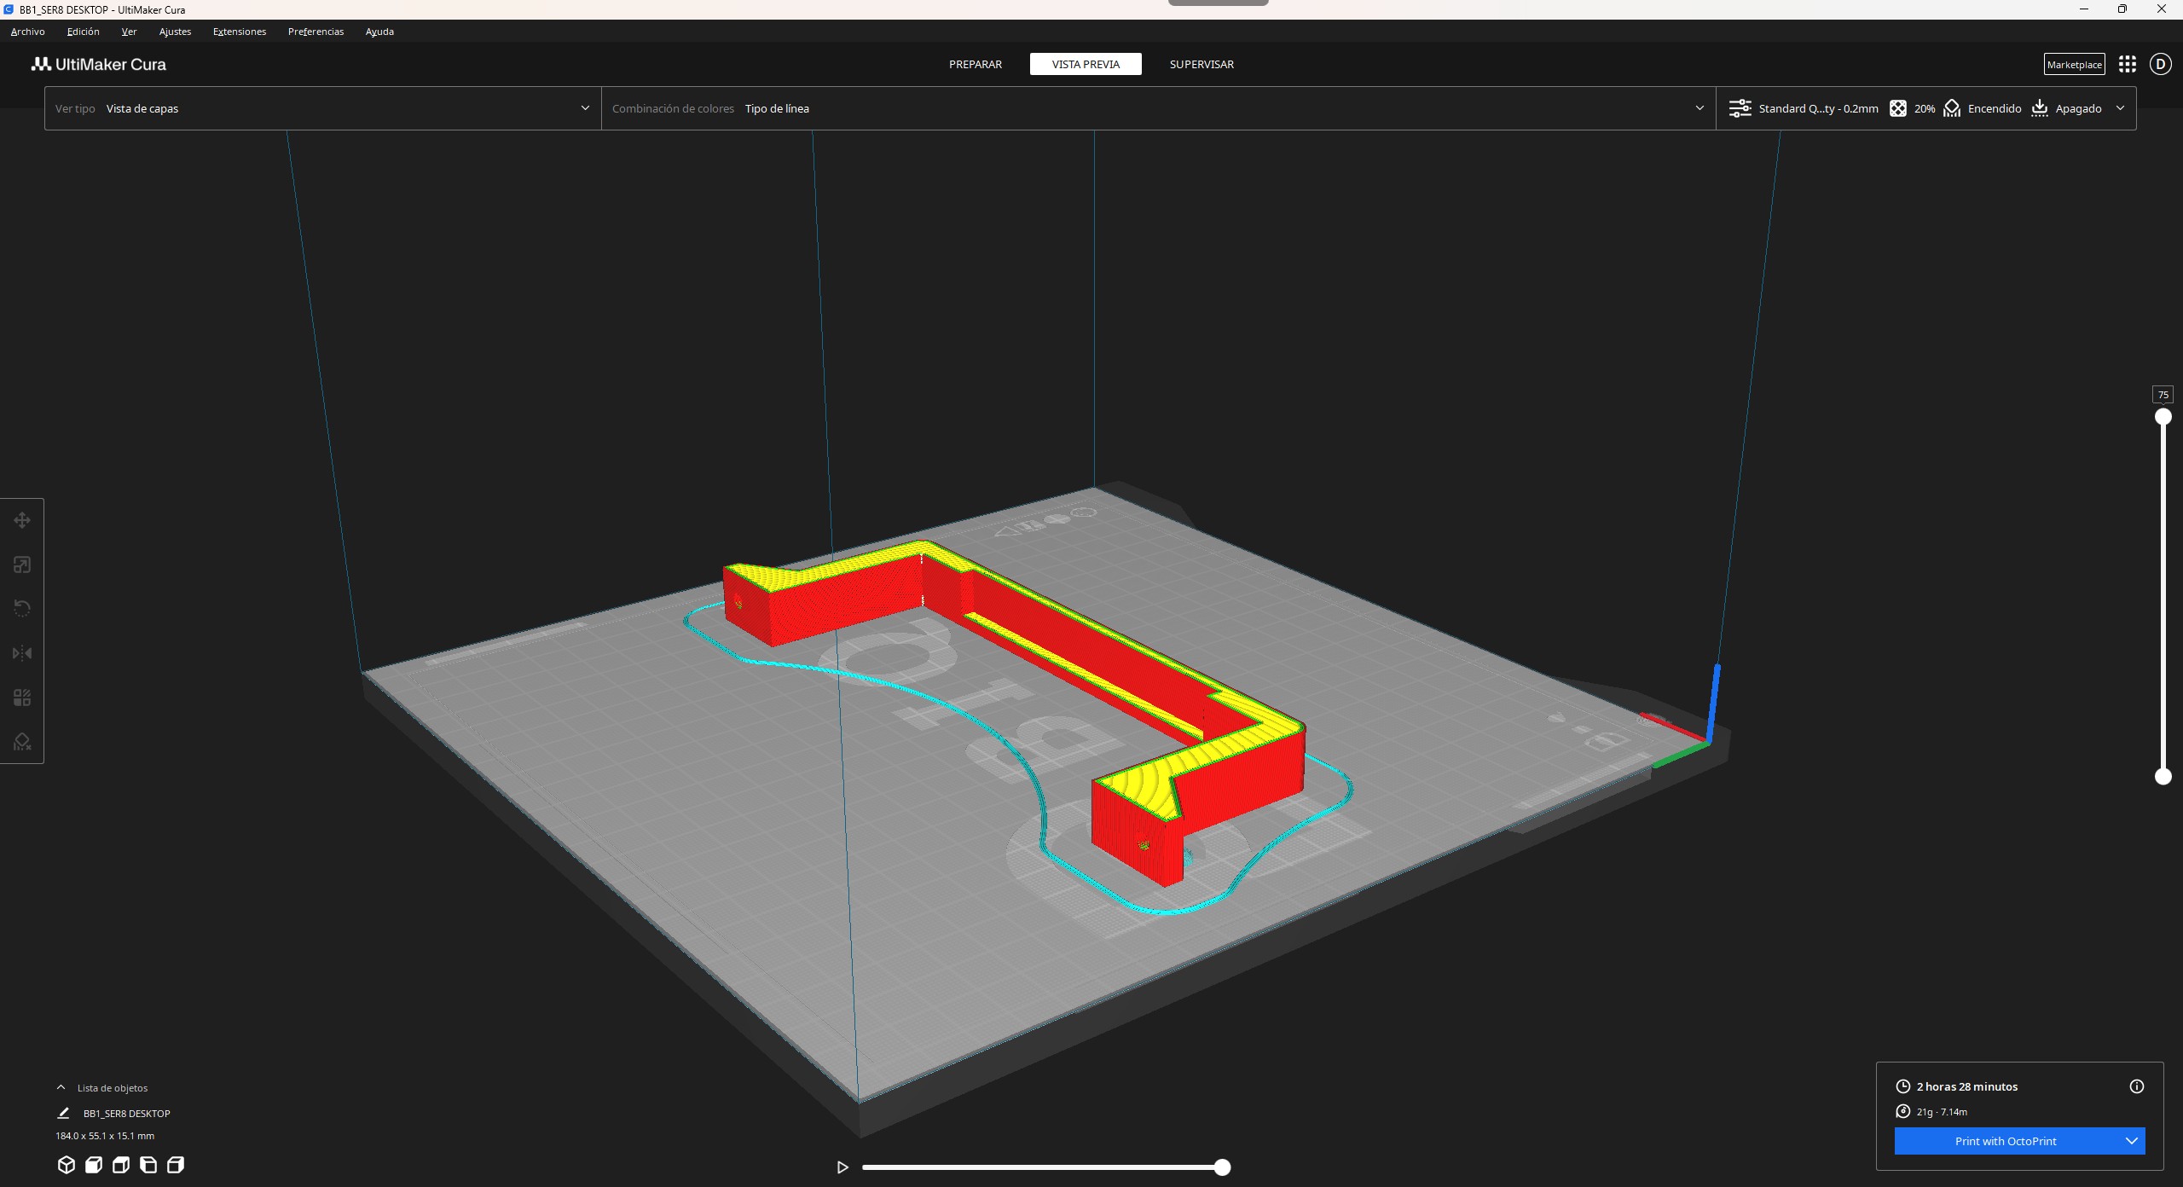Screen dimensions: 2183x1187
Task: Select the Rotate tool in left toolbar
Action: click(22, 609)
